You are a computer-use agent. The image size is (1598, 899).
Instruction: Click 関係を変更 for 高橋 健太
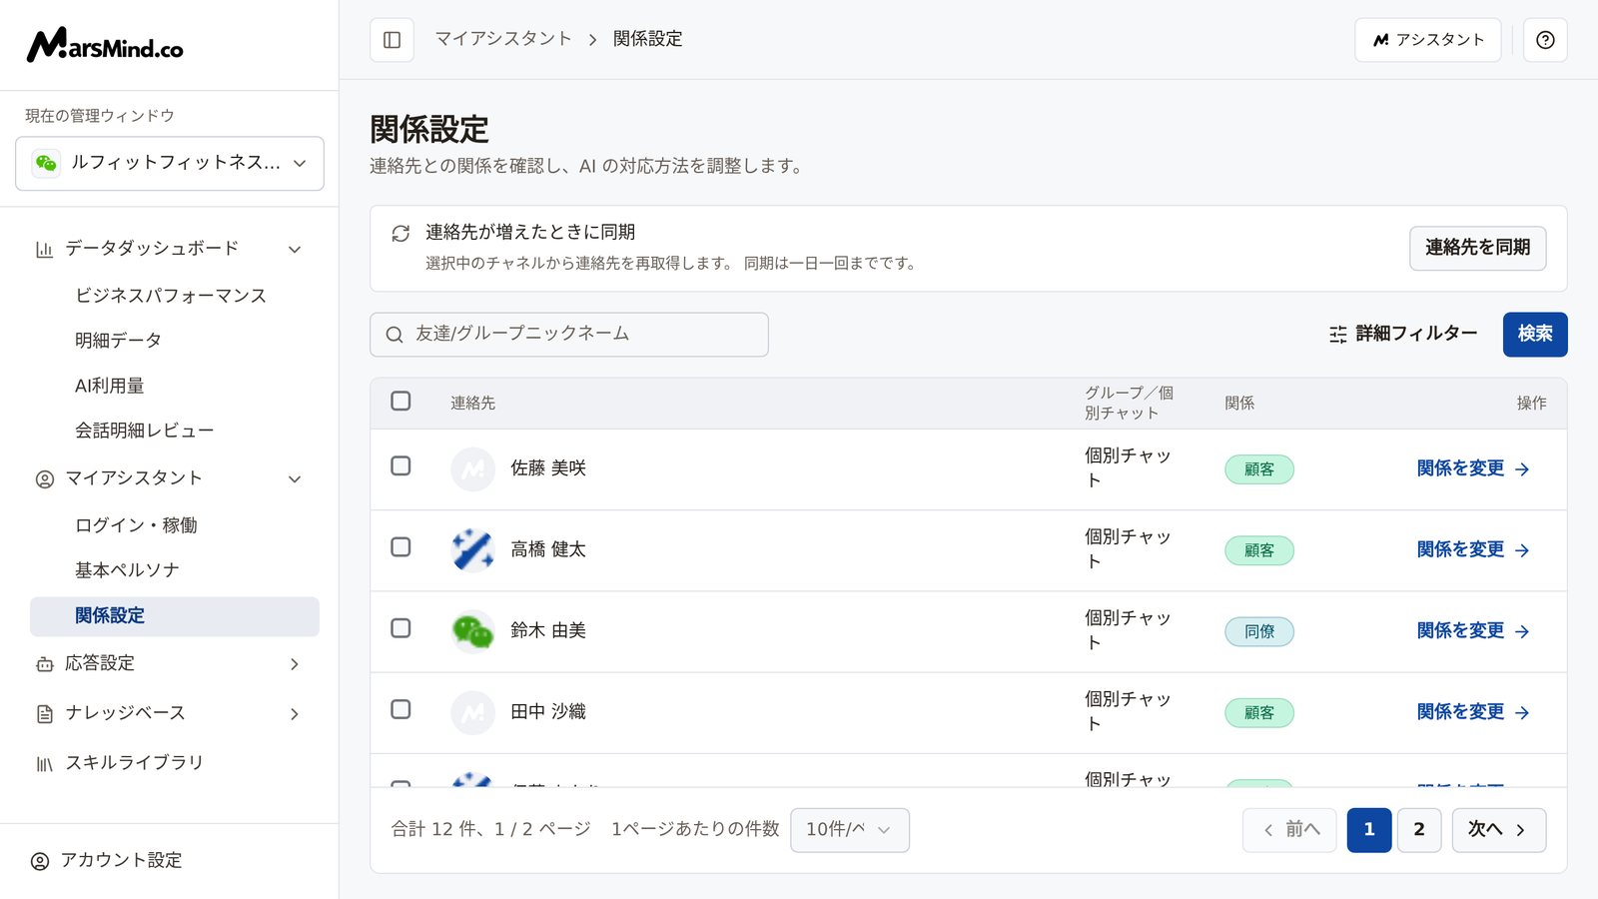point(1473,550)
